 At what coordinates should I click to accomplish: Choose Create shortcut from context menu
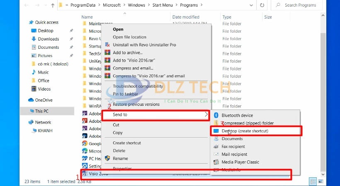127,143
